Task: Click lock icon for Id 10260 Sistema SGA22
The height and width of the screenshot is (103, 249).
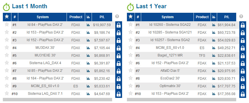Action: click(243, 25)
